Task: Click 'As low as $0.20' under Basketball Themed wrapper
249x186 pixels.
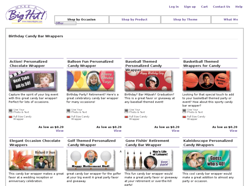Action: click(225, 127)
